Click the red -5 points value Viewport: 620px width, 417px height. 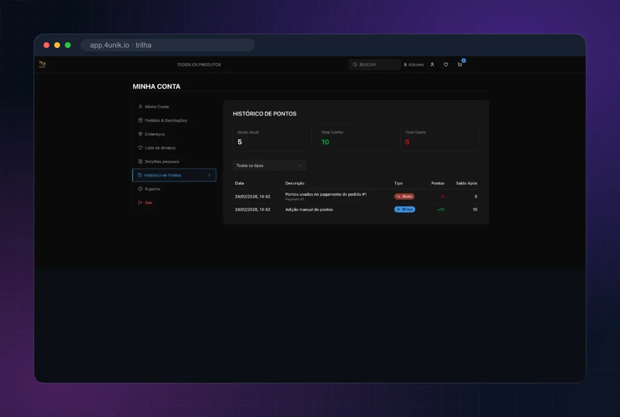tap(442, 196)
